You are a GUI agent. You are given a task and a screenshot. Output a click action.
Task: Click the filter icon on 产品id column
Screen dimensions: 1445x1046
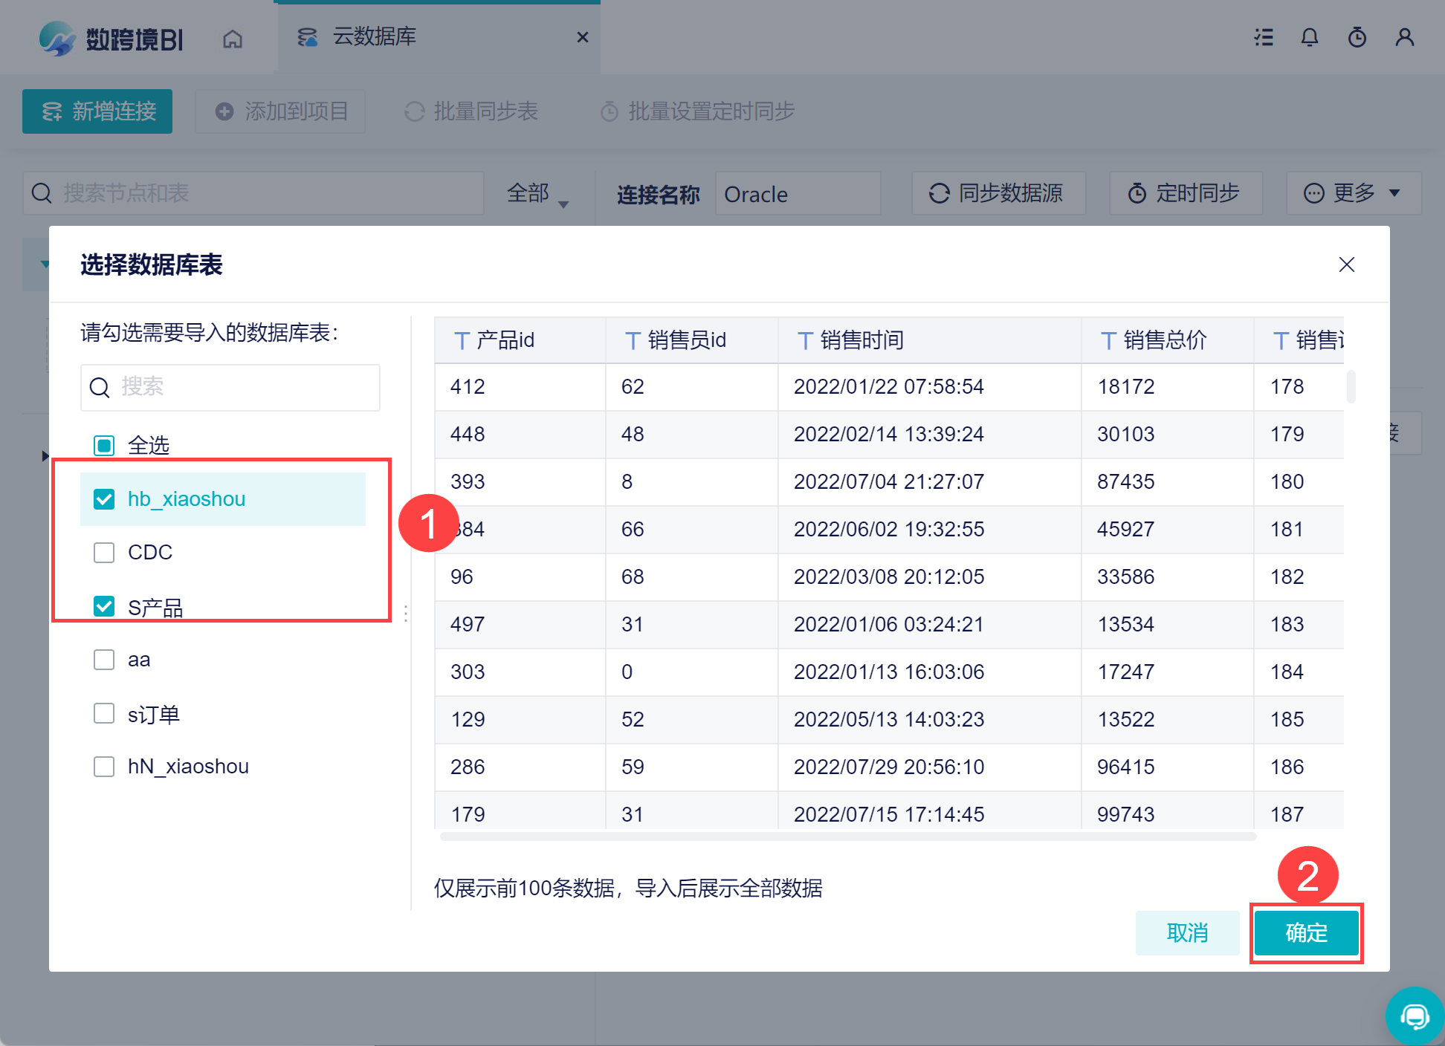[x=462, y=340]
